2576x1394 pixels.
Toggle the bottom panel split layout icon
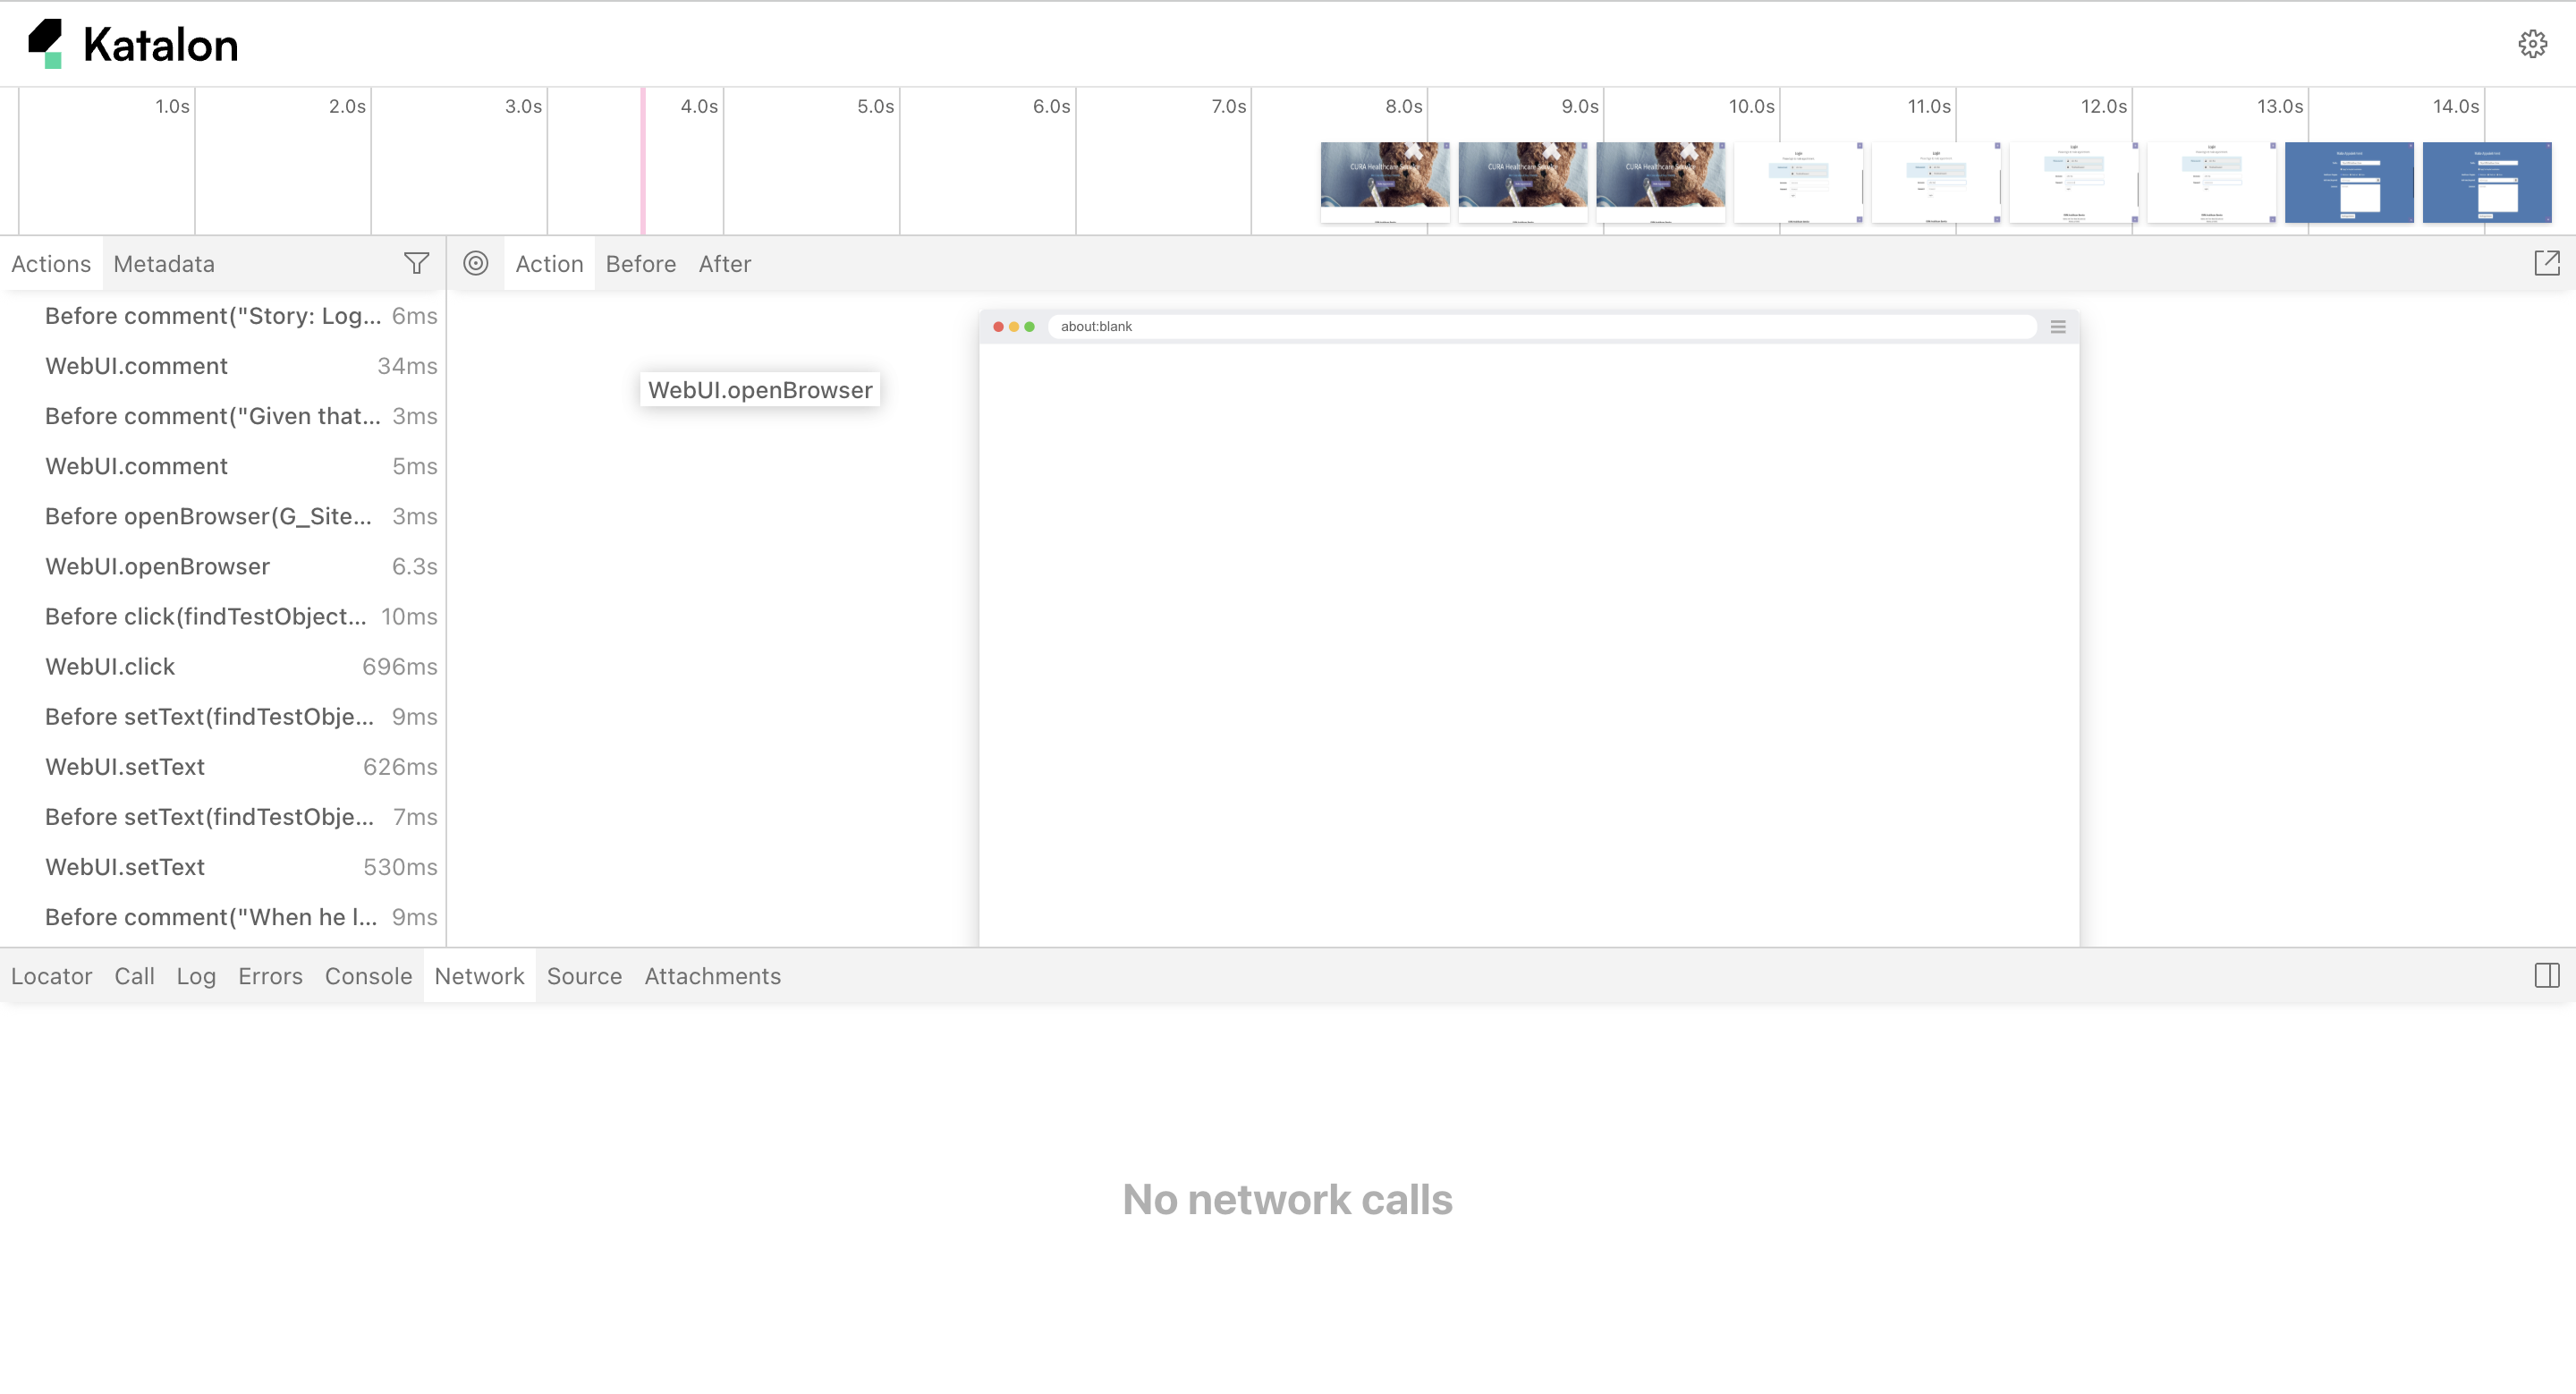[x=2546, y=975]
